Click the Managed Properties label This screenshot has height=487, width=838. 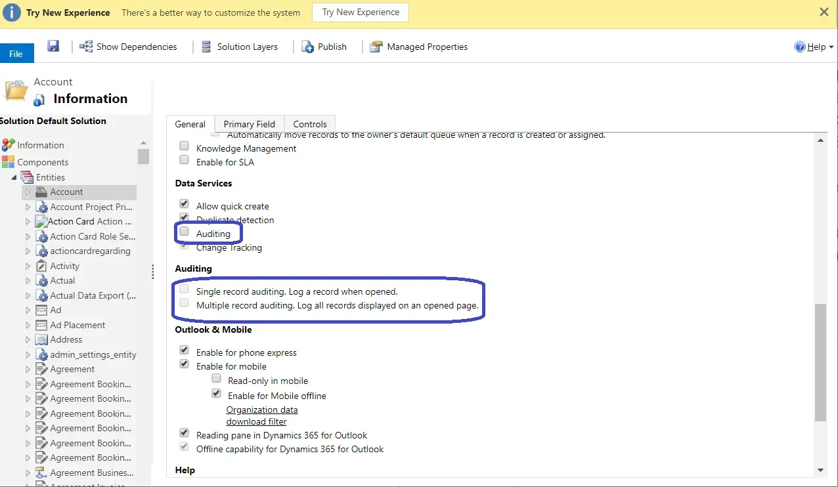428,47
